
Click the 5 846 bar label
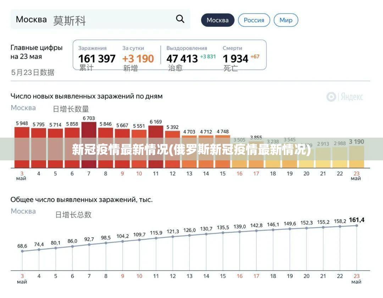[106, 124]
